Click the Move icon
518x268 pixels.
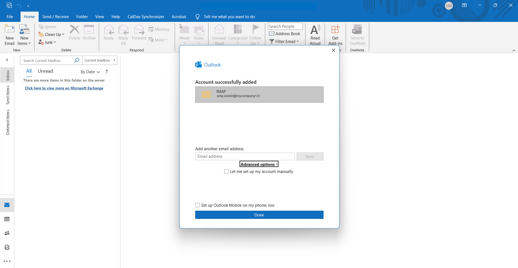[184, 29]
